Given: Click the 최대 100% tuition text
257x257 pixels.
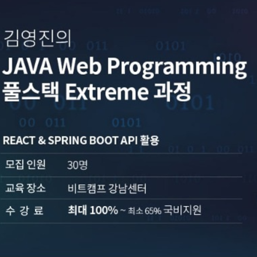Looking at the screenshot, I should point(93,210).
